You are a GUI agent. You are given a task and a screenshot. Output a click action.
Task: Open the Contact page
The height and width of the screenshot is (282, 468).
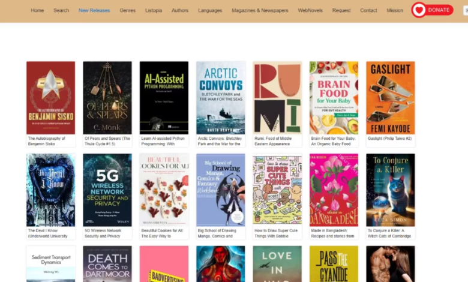[x=368, y=10]
